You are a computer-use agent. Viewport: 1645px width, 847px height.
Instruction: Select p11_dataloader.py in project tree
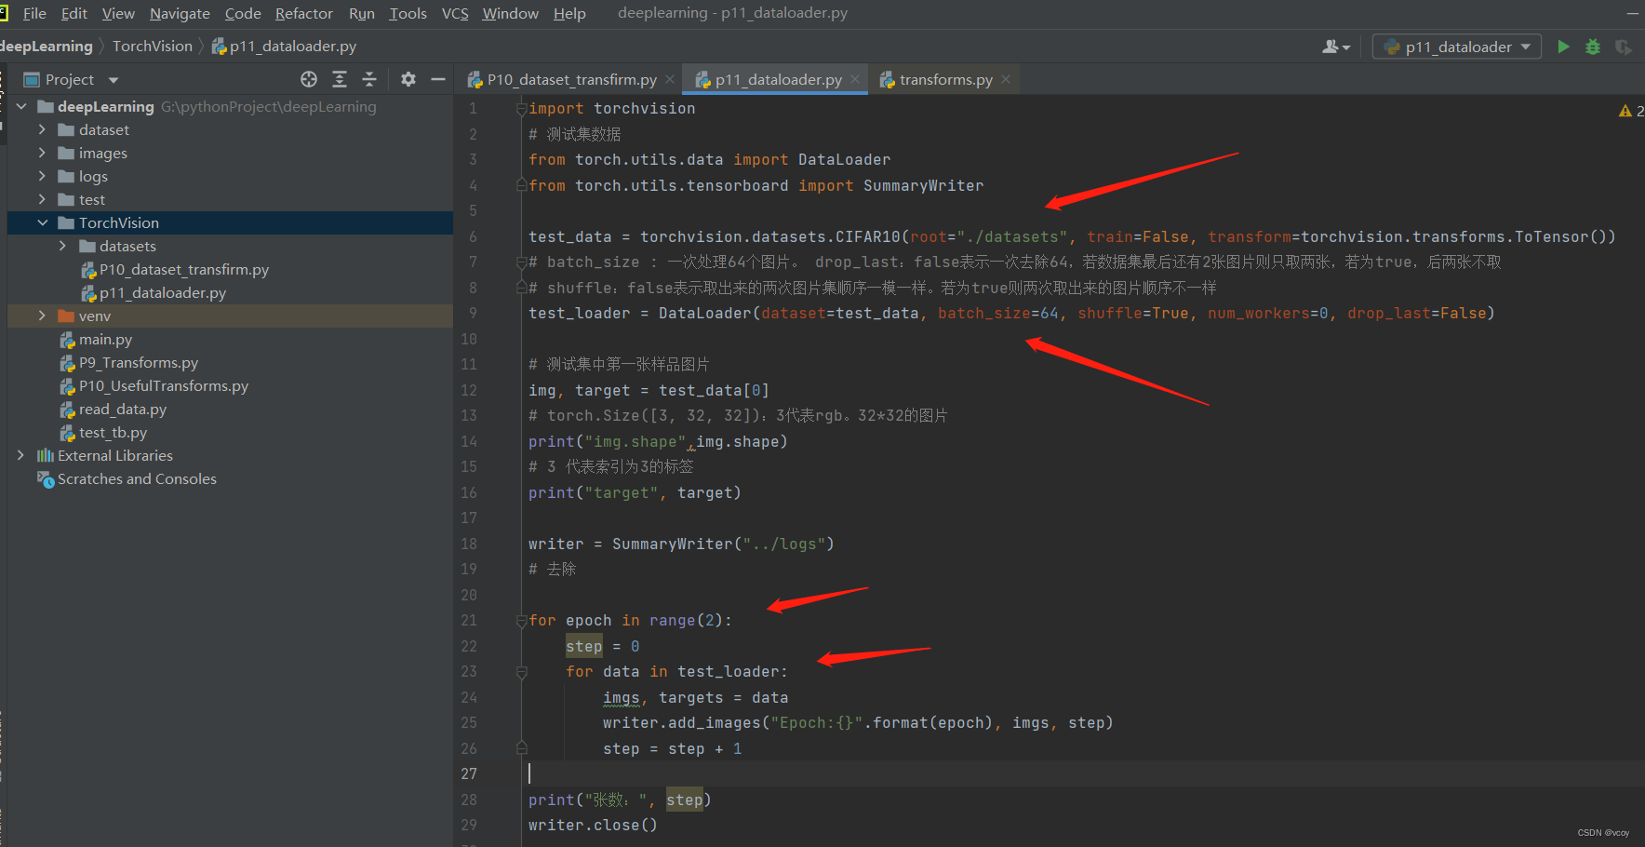(x=162, y=293)
